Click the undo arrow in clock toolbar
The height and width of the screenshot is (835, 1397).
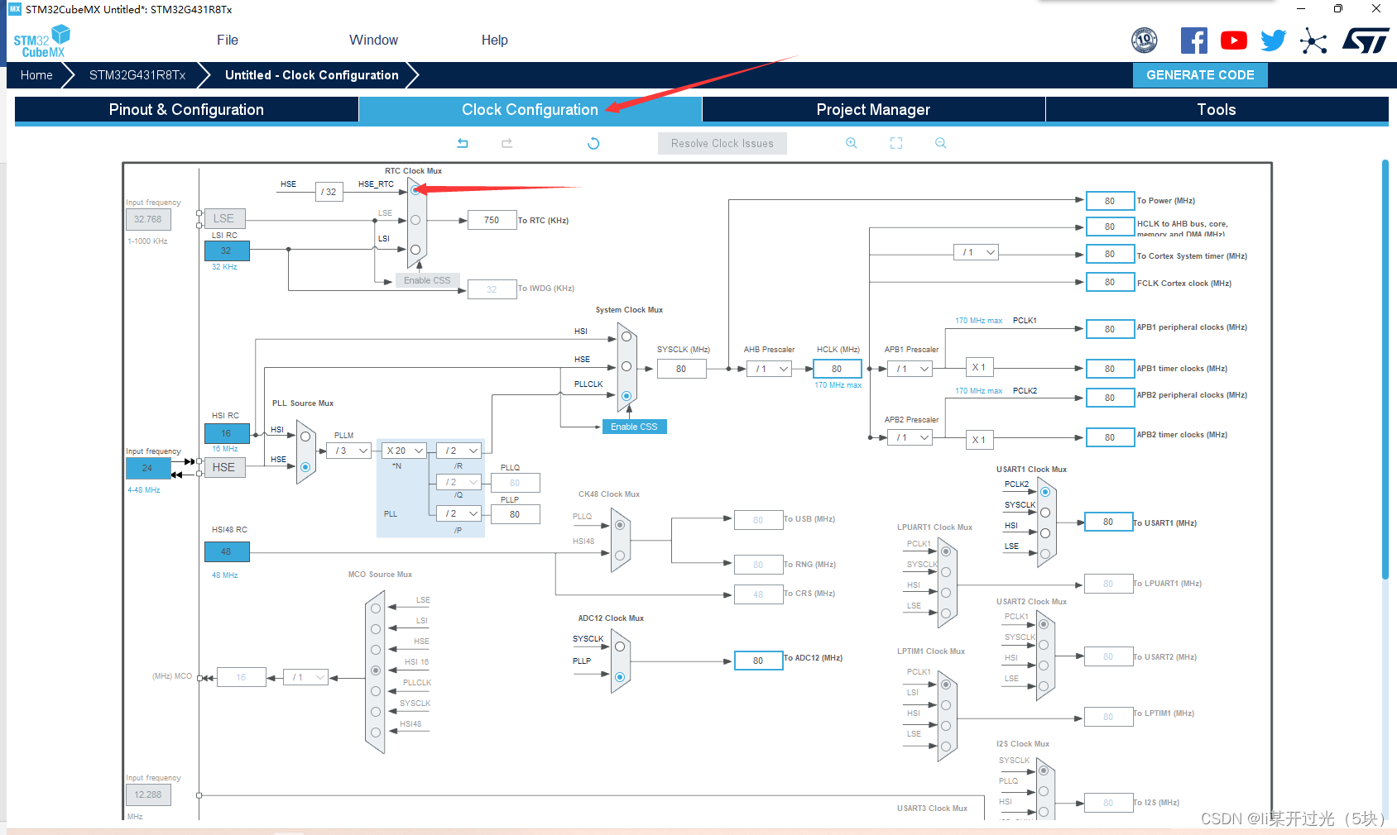pyautogui.click(x=463, y=143)
